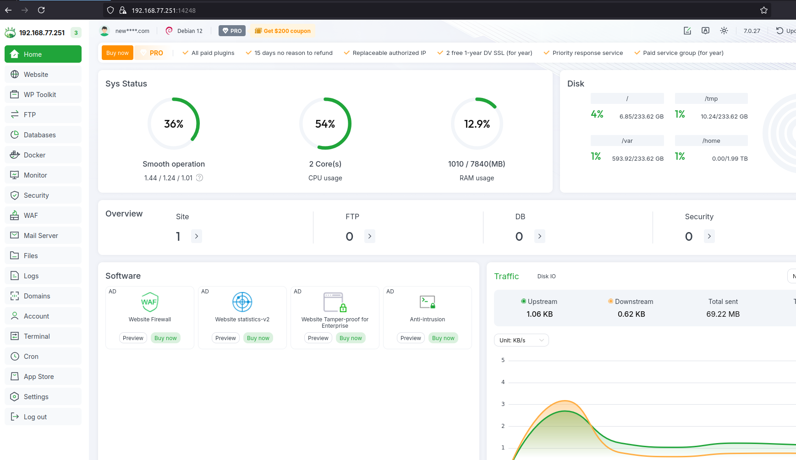Click the Website Tamper-proof icon
The height and width of the screenshot is (460, 796).
coord(335,302)
